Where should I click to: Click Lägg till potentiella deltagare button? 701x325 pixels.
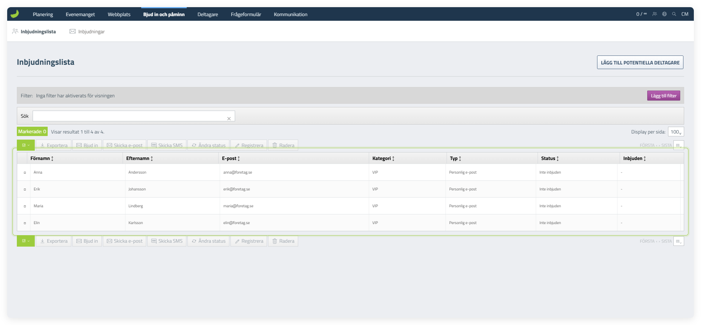[x=640, y=62]
